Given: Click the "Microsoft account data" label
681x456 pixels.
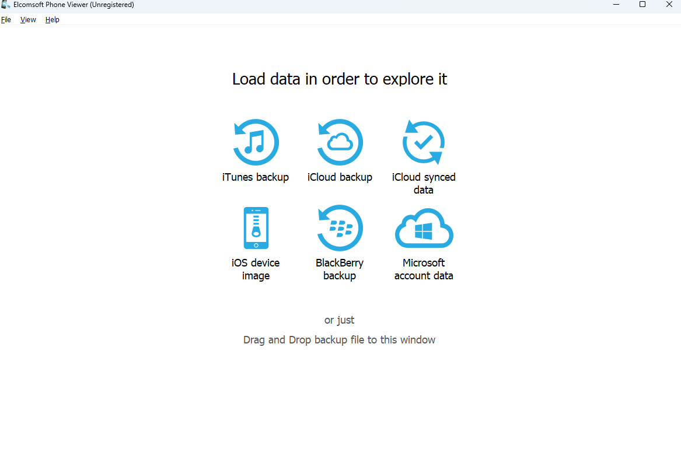Looking at the screenshot, I should (424, 269).
